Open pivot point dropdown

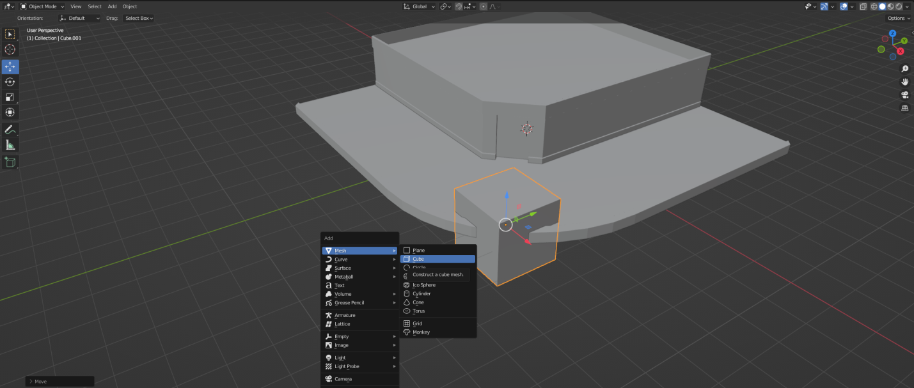coord(445,6)
